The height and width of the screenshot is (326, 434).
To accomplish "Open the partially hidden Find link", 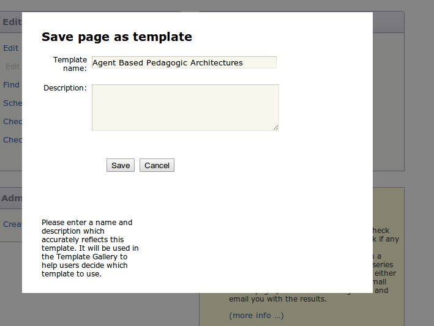I will pos(11,85).
